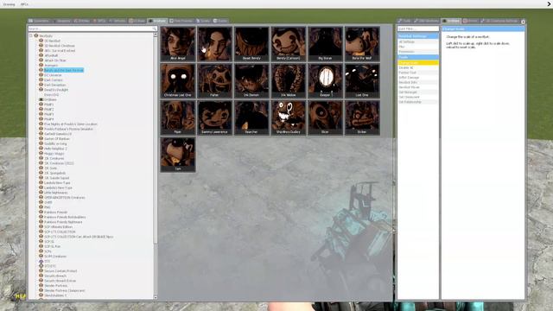Switch to the Post Process tab
The height and width of the screenshot is (311, 553).
pyautogui.click(x=181, y=21)
